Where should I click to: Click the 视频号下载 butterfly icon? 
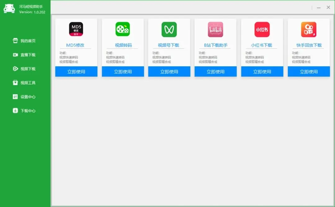coord(169,29)
